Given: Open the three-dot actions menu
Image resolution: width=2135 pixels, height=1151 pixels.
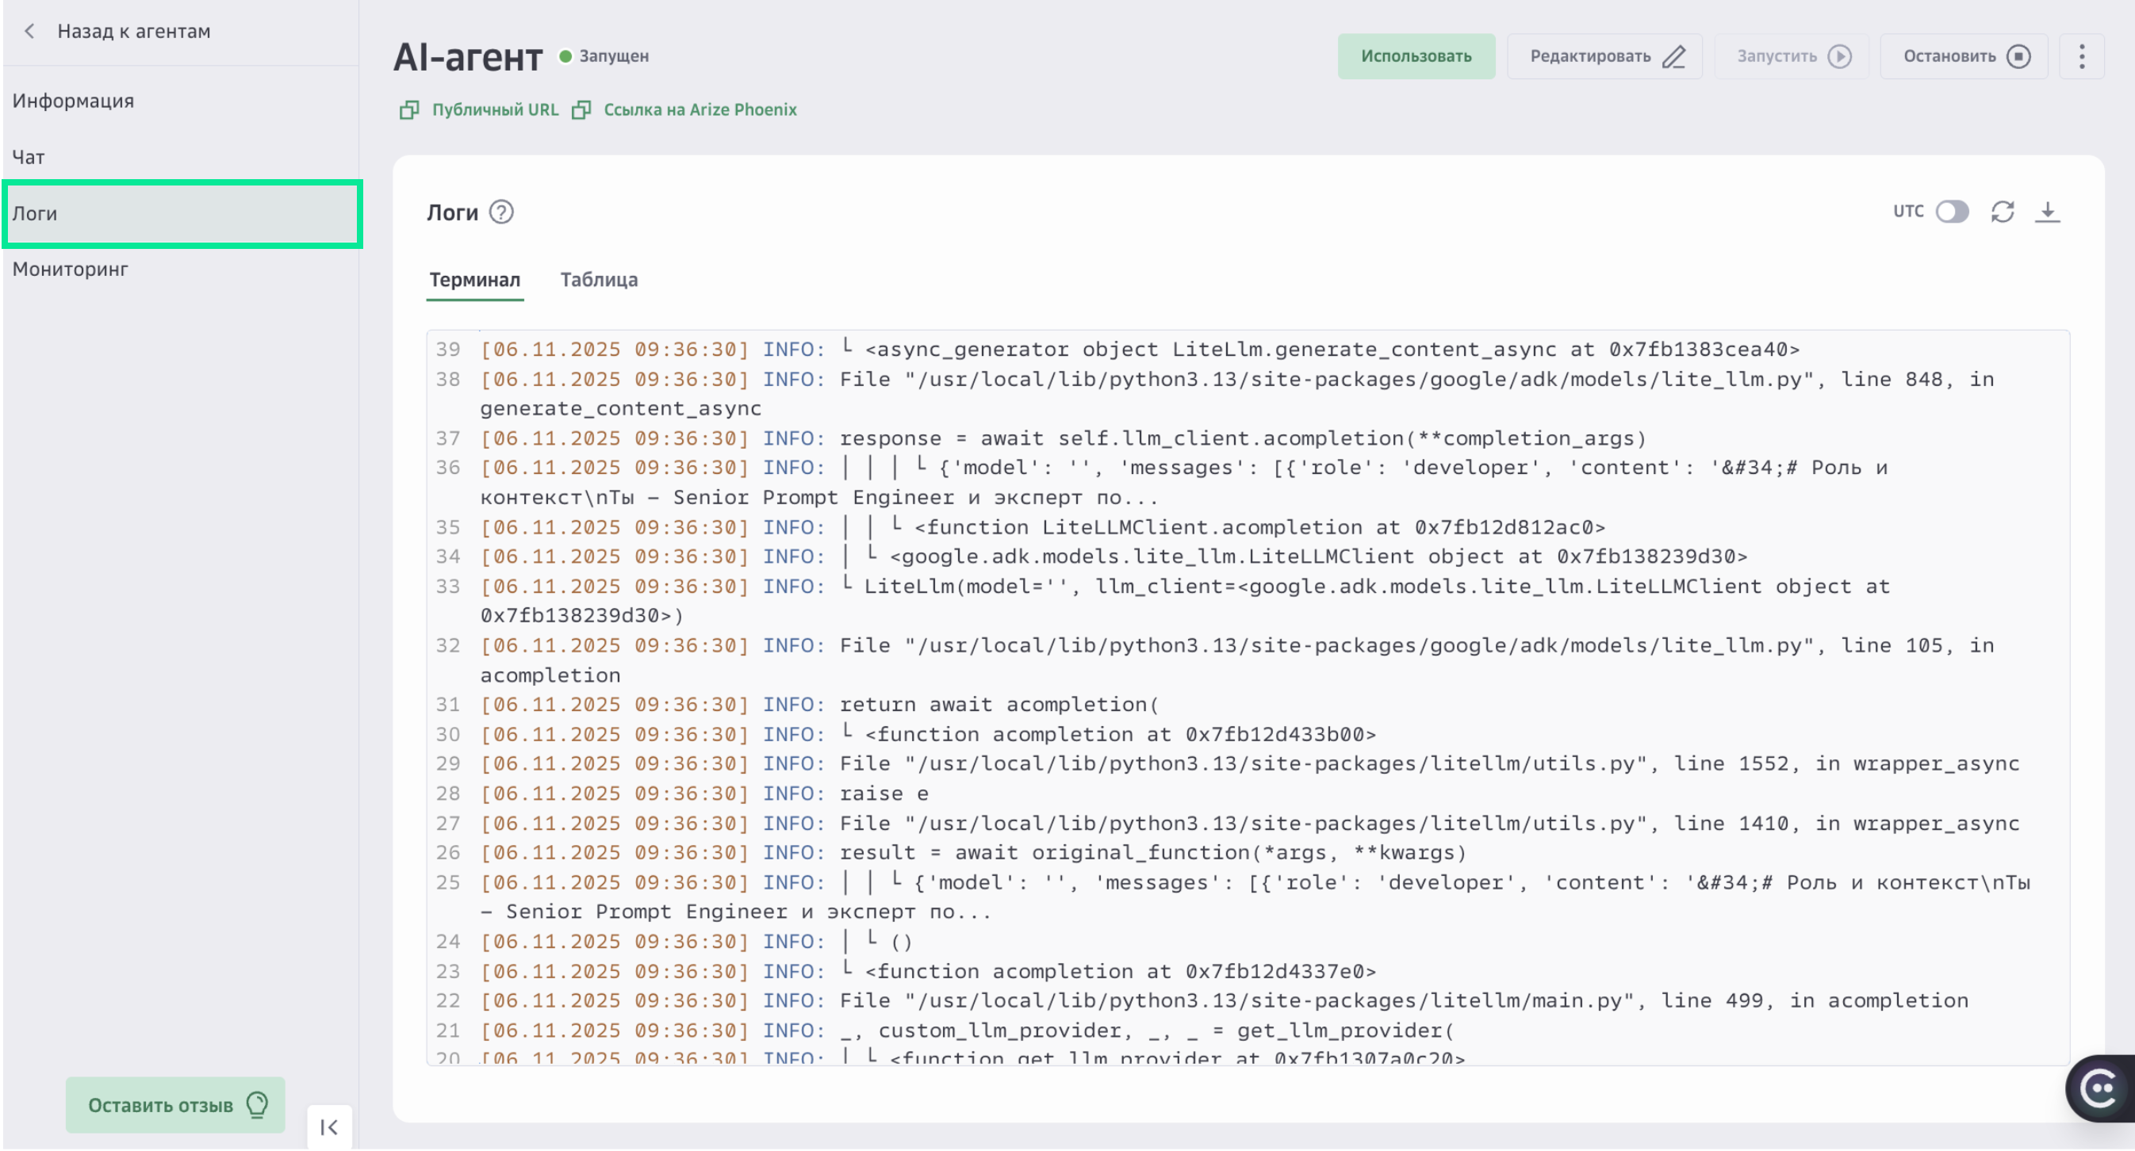Looking at the screenshot, I should tap(2081, 56).
